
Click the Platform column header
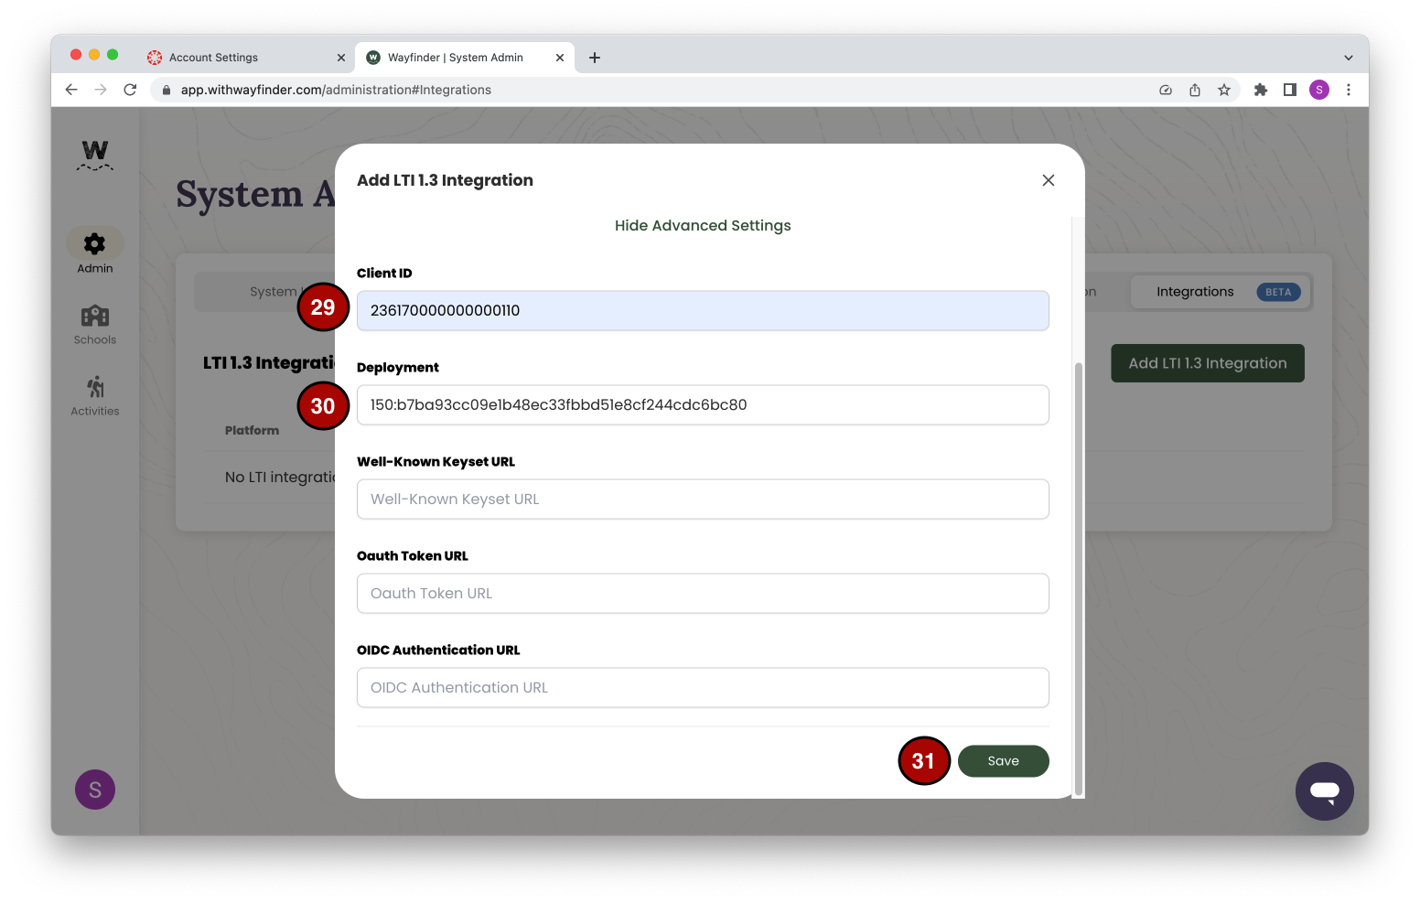253,430
